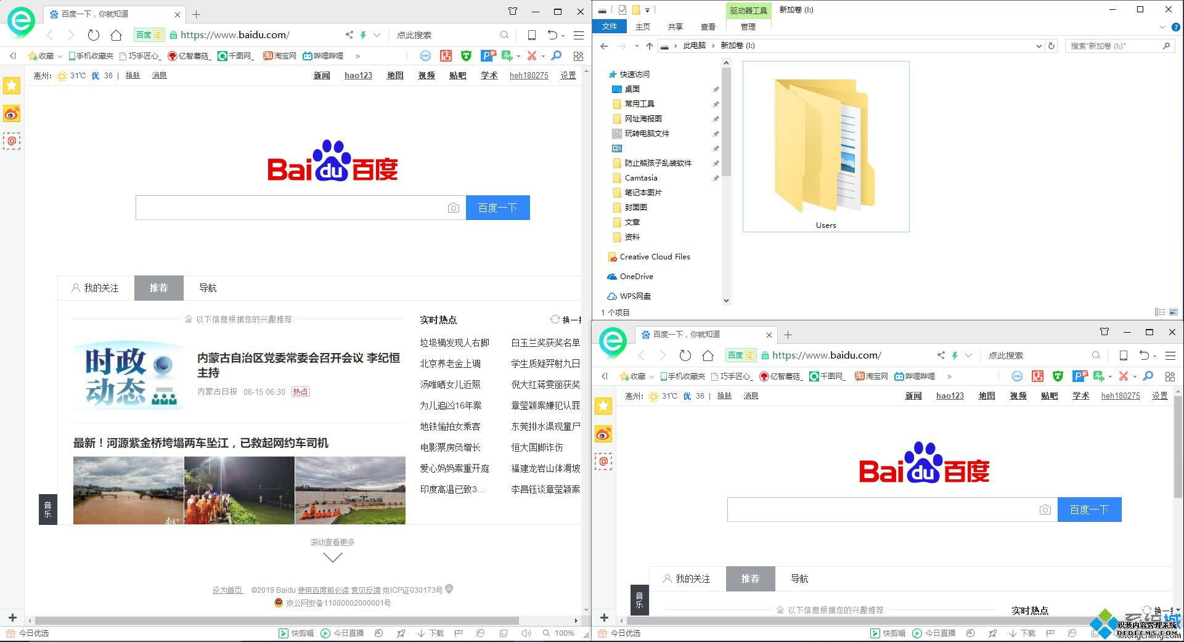Click the undo closed tab icon in left browser
Viewport: 1184px width, 642px height.
(x=553, y=35)
